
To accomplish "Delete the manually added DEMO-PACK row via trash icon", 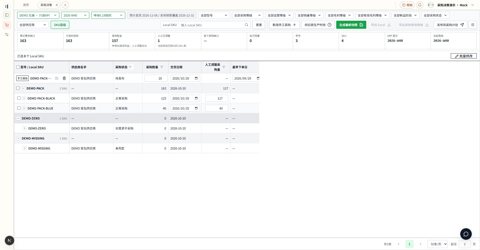I will (x=64, y=78).
